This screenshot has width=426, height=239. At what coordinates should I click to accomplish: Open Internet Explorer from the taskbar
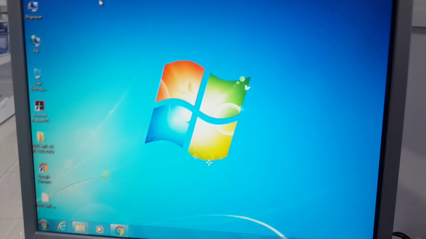[x=62, y=227]
